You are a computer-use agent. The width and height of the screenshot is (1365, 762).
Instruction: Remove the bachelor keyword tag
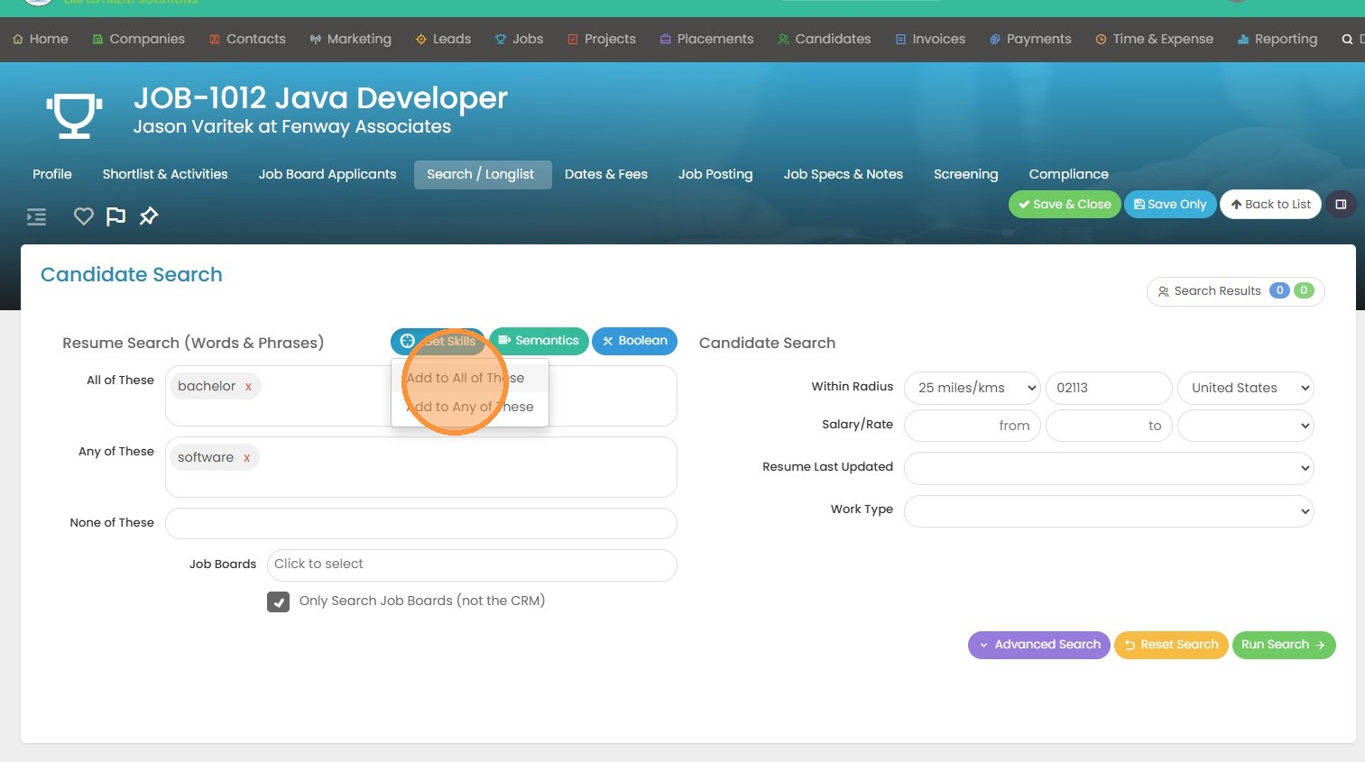(x=248, y=387)
